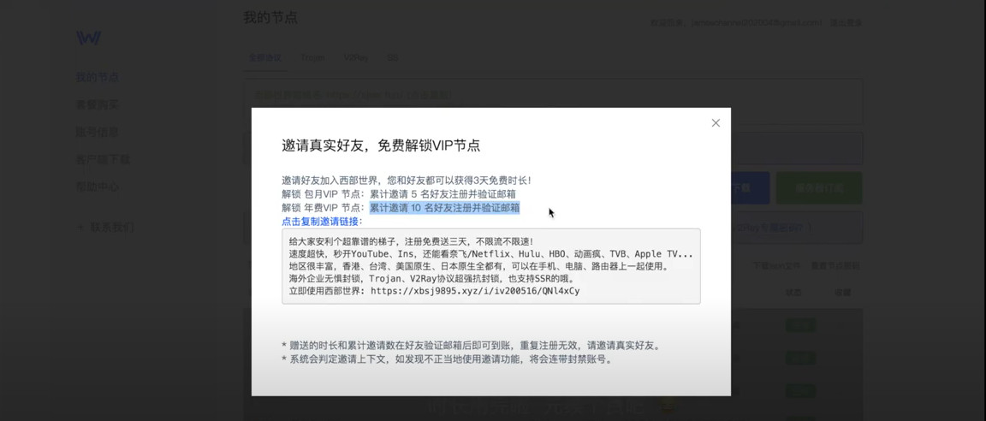Viewport: 986px width, 421px height.
Task: Click the green button on background page
Action: click(819, 188)
